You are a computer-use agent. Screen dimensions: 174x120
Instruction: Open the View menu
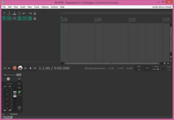point(16,7)
